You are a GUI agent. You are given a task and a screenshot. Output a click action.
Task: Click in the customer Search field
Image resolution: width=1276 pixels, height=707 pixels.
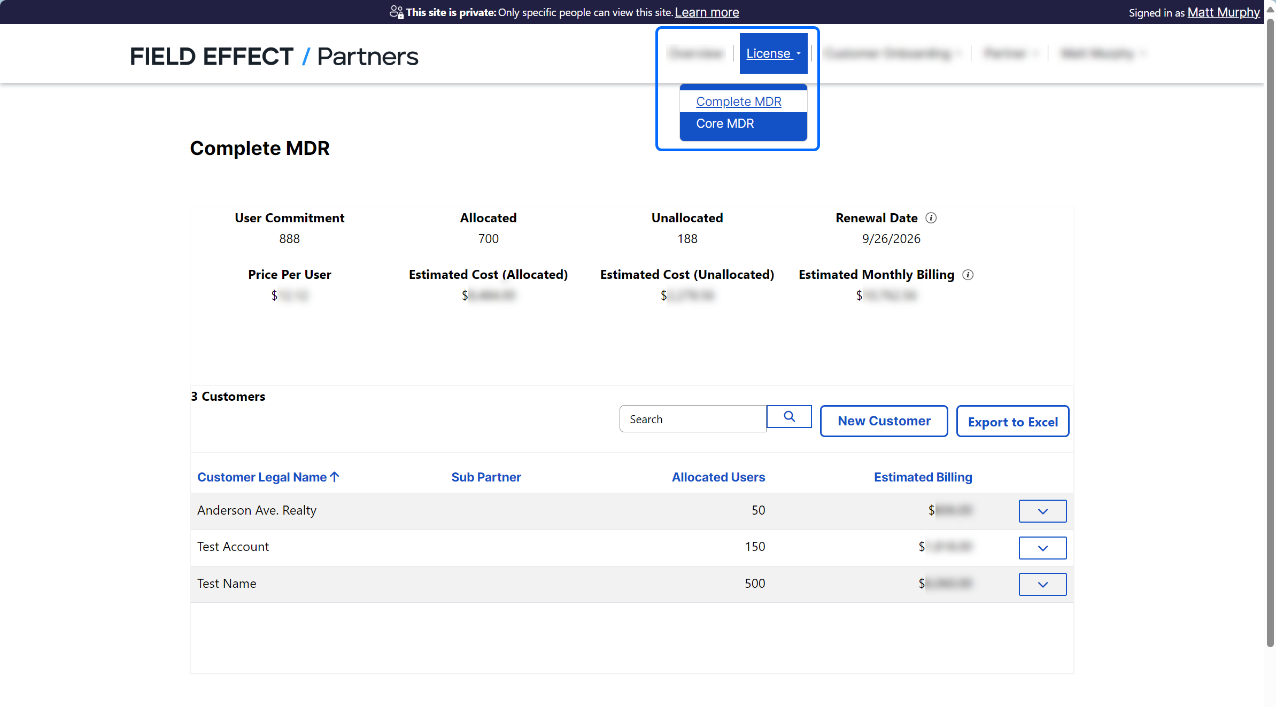[692, 419]
